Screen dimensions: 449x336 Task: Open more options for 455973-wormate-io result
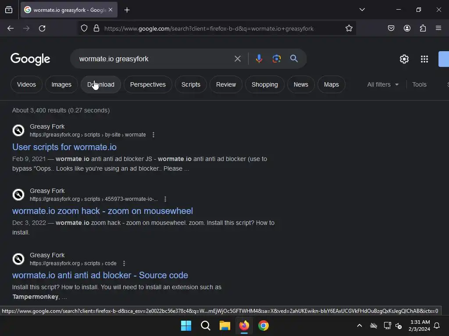(165, 199)
